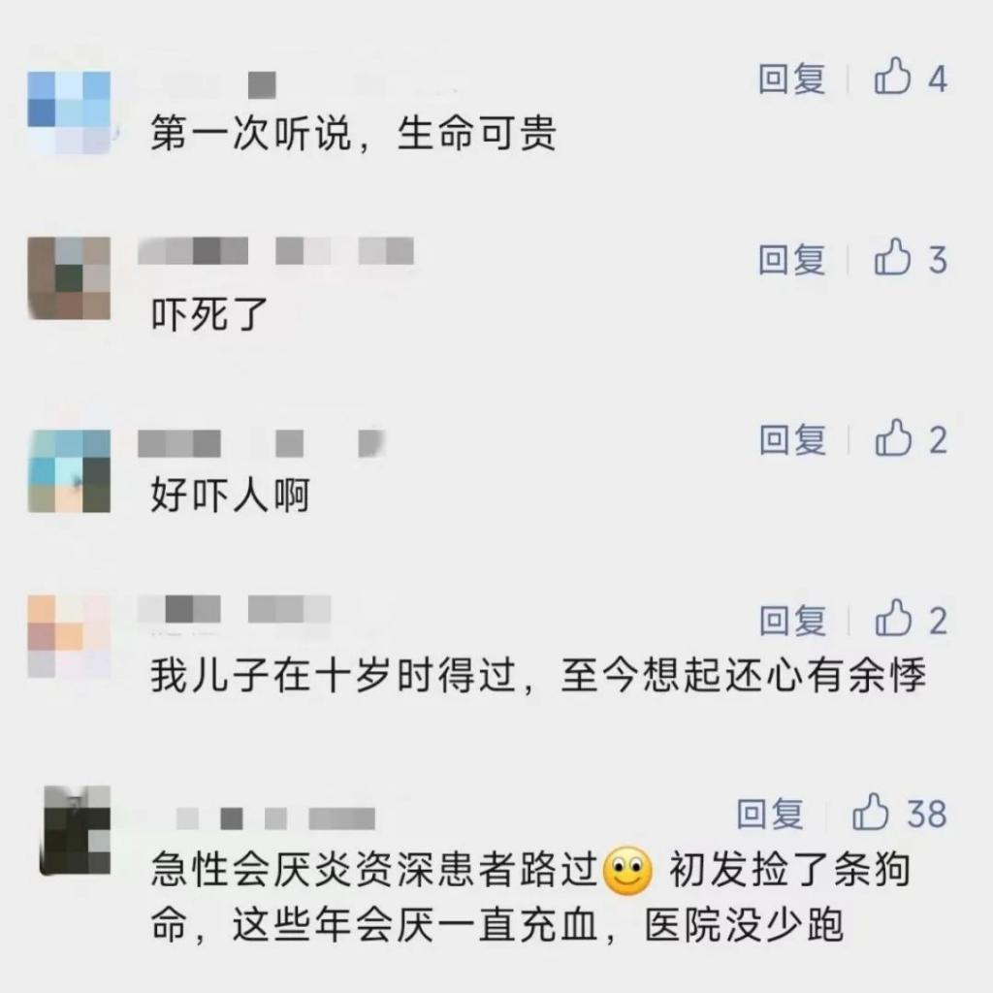
Task: Open the username above '我儿子在十岁时得过'
Action: click(235, 609)
